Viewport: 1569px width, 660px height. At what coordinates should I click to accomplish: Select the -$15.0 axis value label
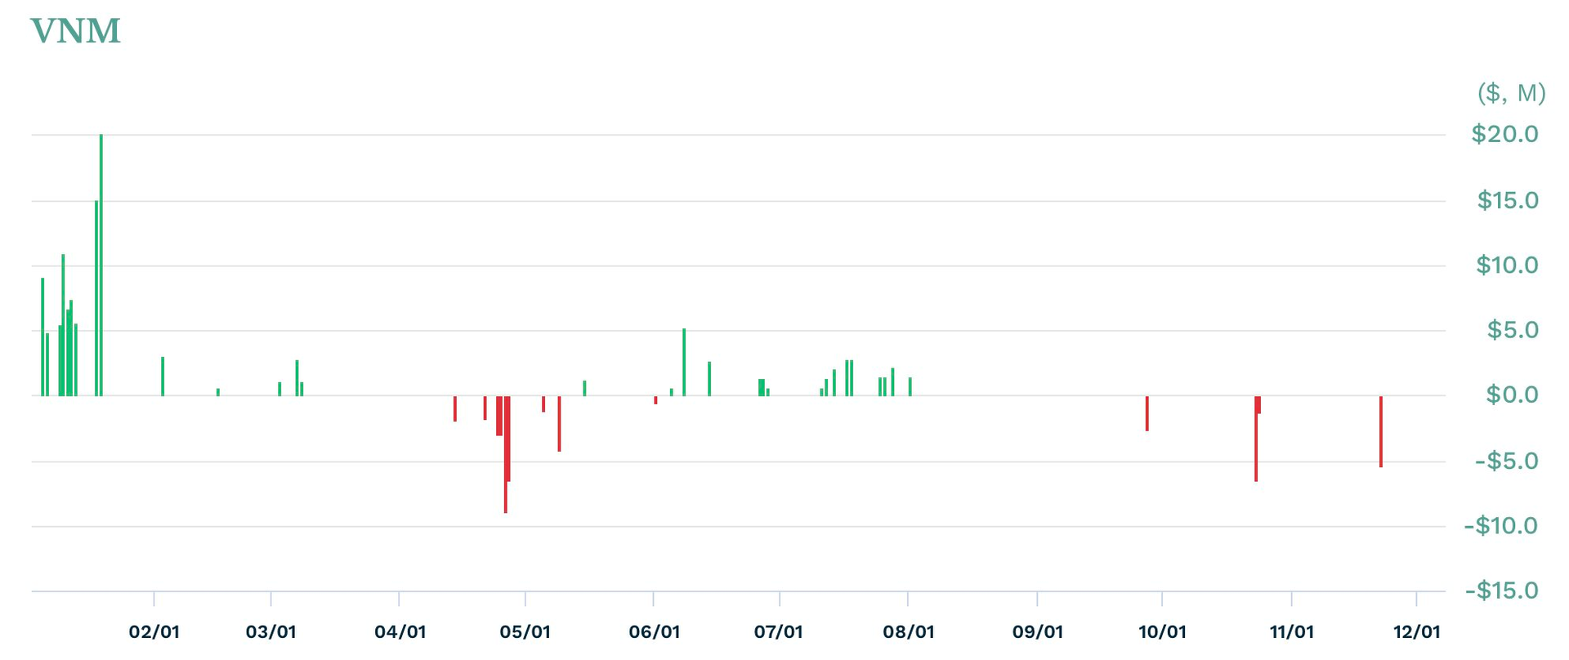(x=1501, y=591)
